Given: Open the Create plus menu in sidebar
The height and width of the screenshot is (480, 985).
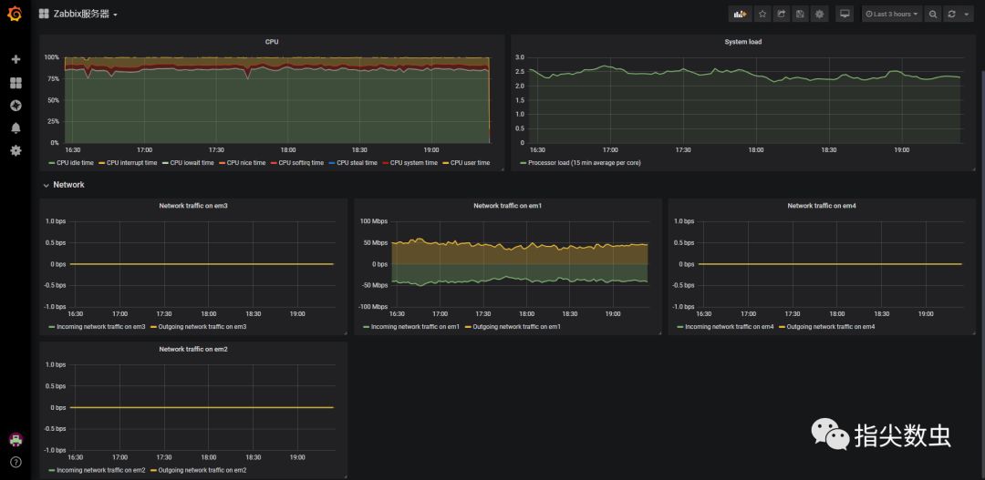Looking at the screenshot, I should point(16,59).
